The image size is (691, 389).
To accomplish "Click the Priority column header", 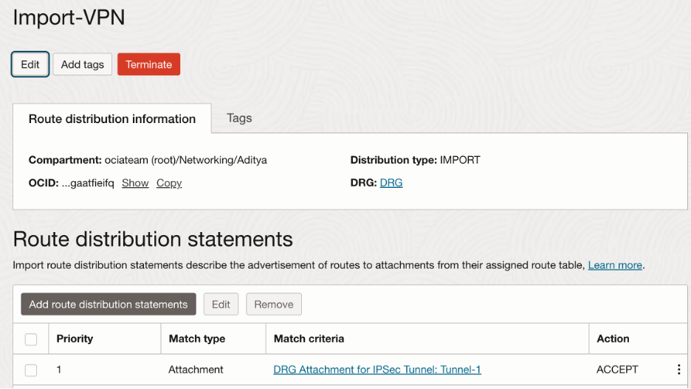I will click(x=75, y=339).
